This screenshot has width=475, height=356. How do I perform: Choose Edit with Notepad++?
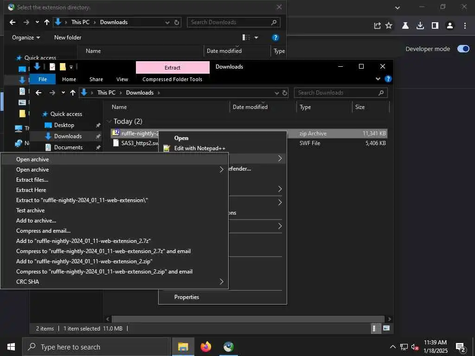(x=199, y=148)
